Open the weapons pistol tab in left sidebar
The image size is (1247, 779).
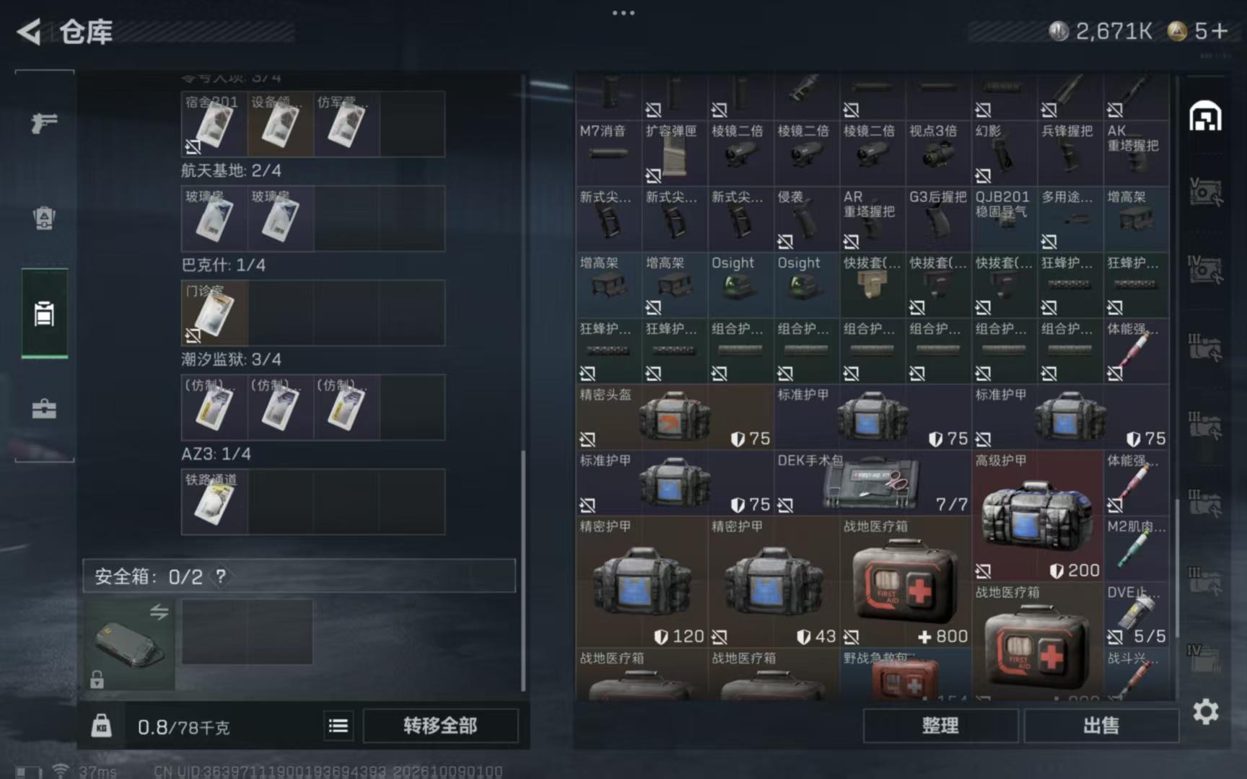(44, 123)
